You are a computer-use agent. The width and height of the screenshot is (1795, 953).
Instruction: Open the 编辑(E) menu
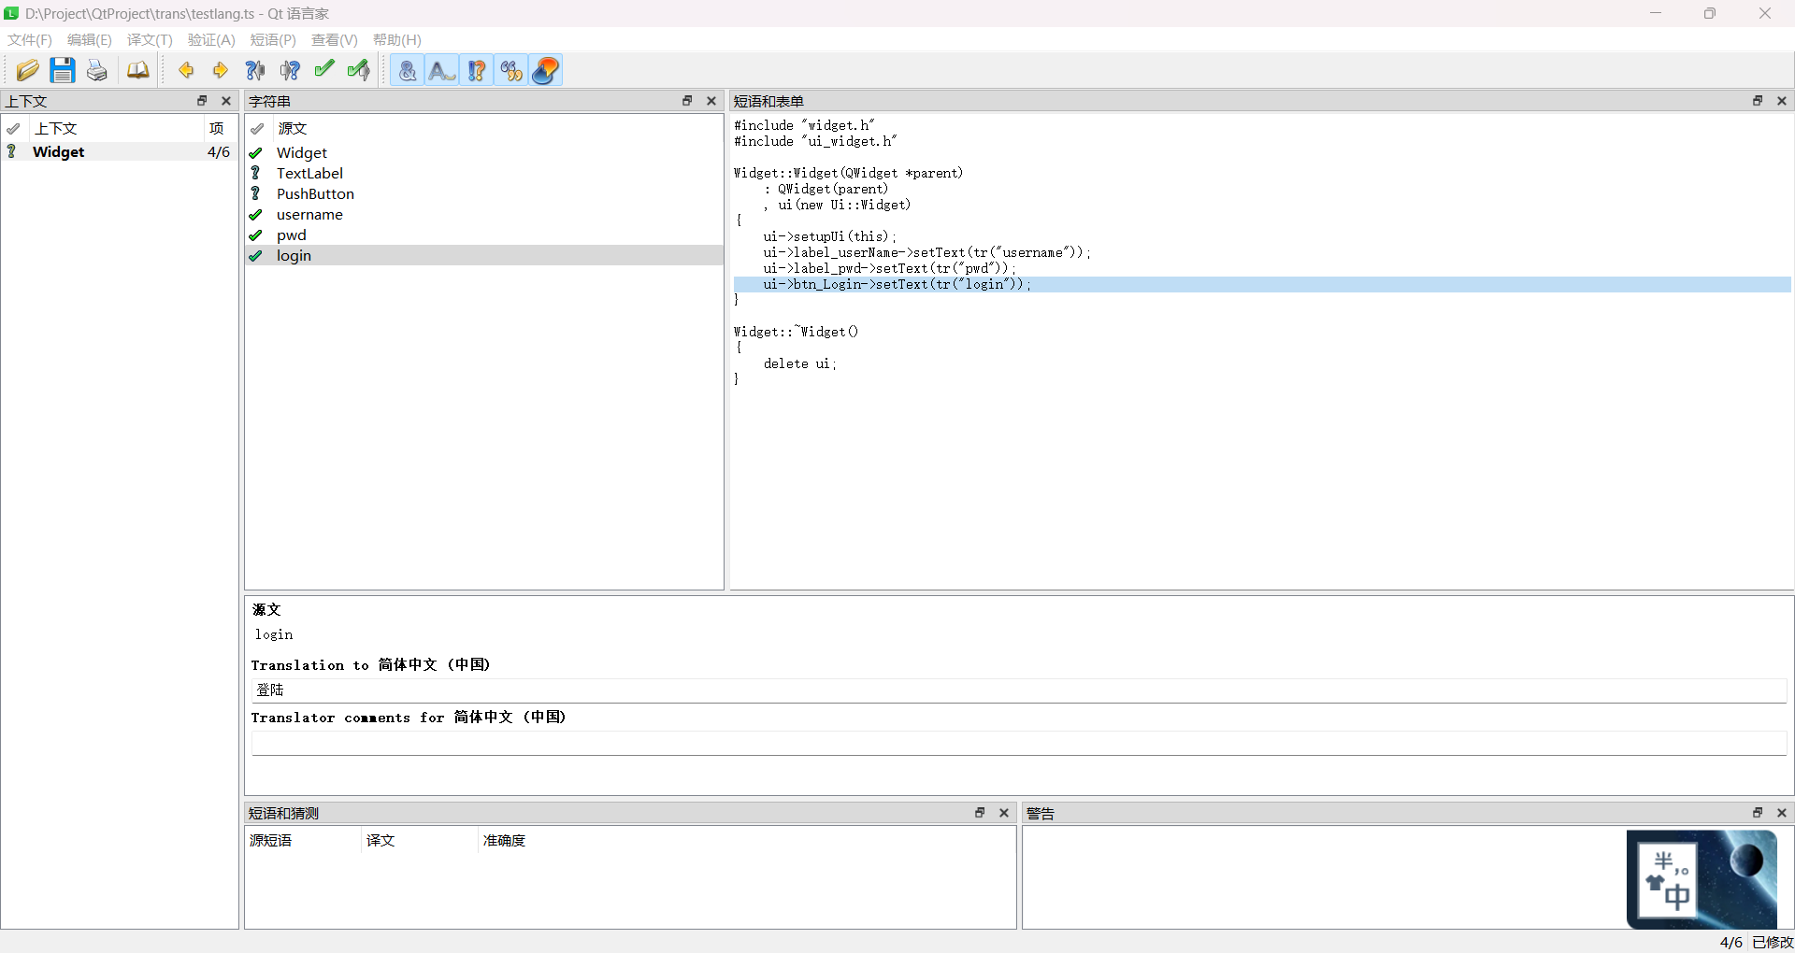tap(90, 40)
